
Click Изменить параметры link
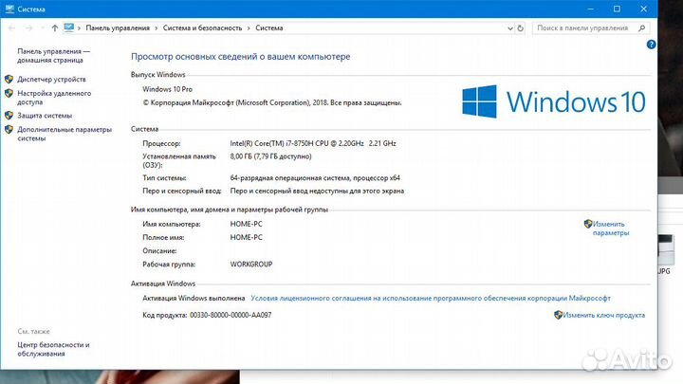coord(611,229)
